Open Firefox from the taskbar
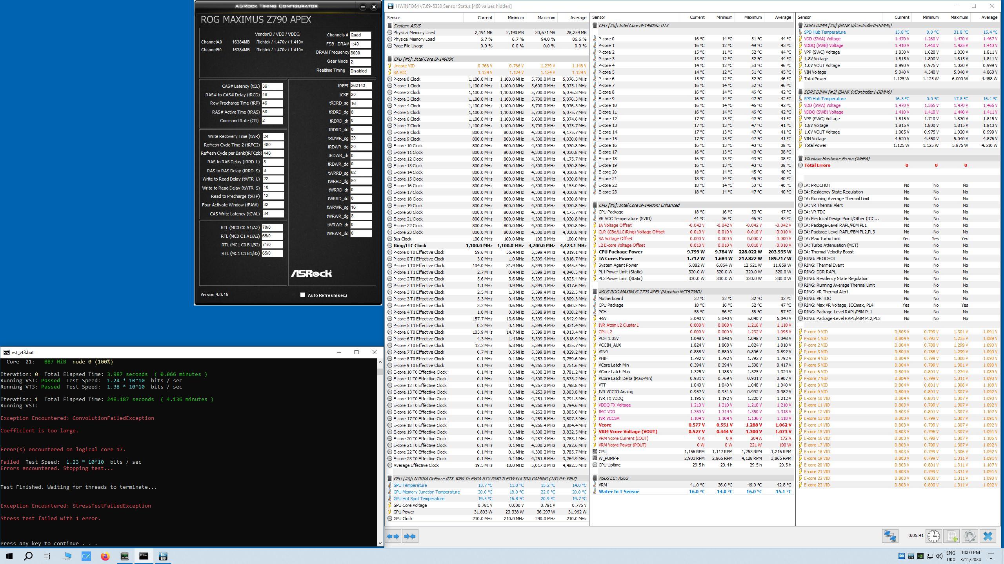The height and width of the screenshot is (564, 1004). [x=105, y=556]
